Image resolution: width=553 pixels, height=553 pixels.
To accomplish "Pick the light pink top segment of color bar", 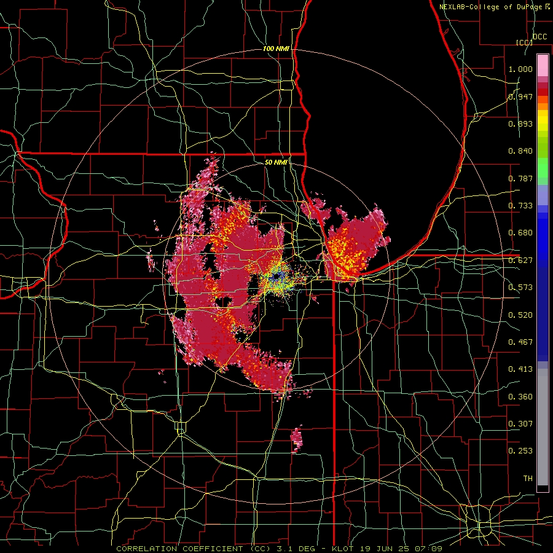I will click(543, 65).
